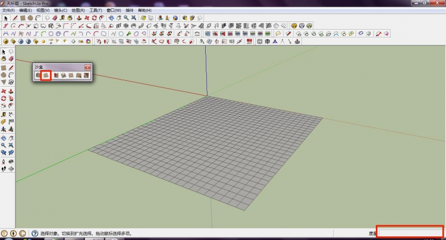Choose Walk footprints tool in vertical tool palette
The height and width of the screenshot is (240, 446).
click(x=4, y=169)
